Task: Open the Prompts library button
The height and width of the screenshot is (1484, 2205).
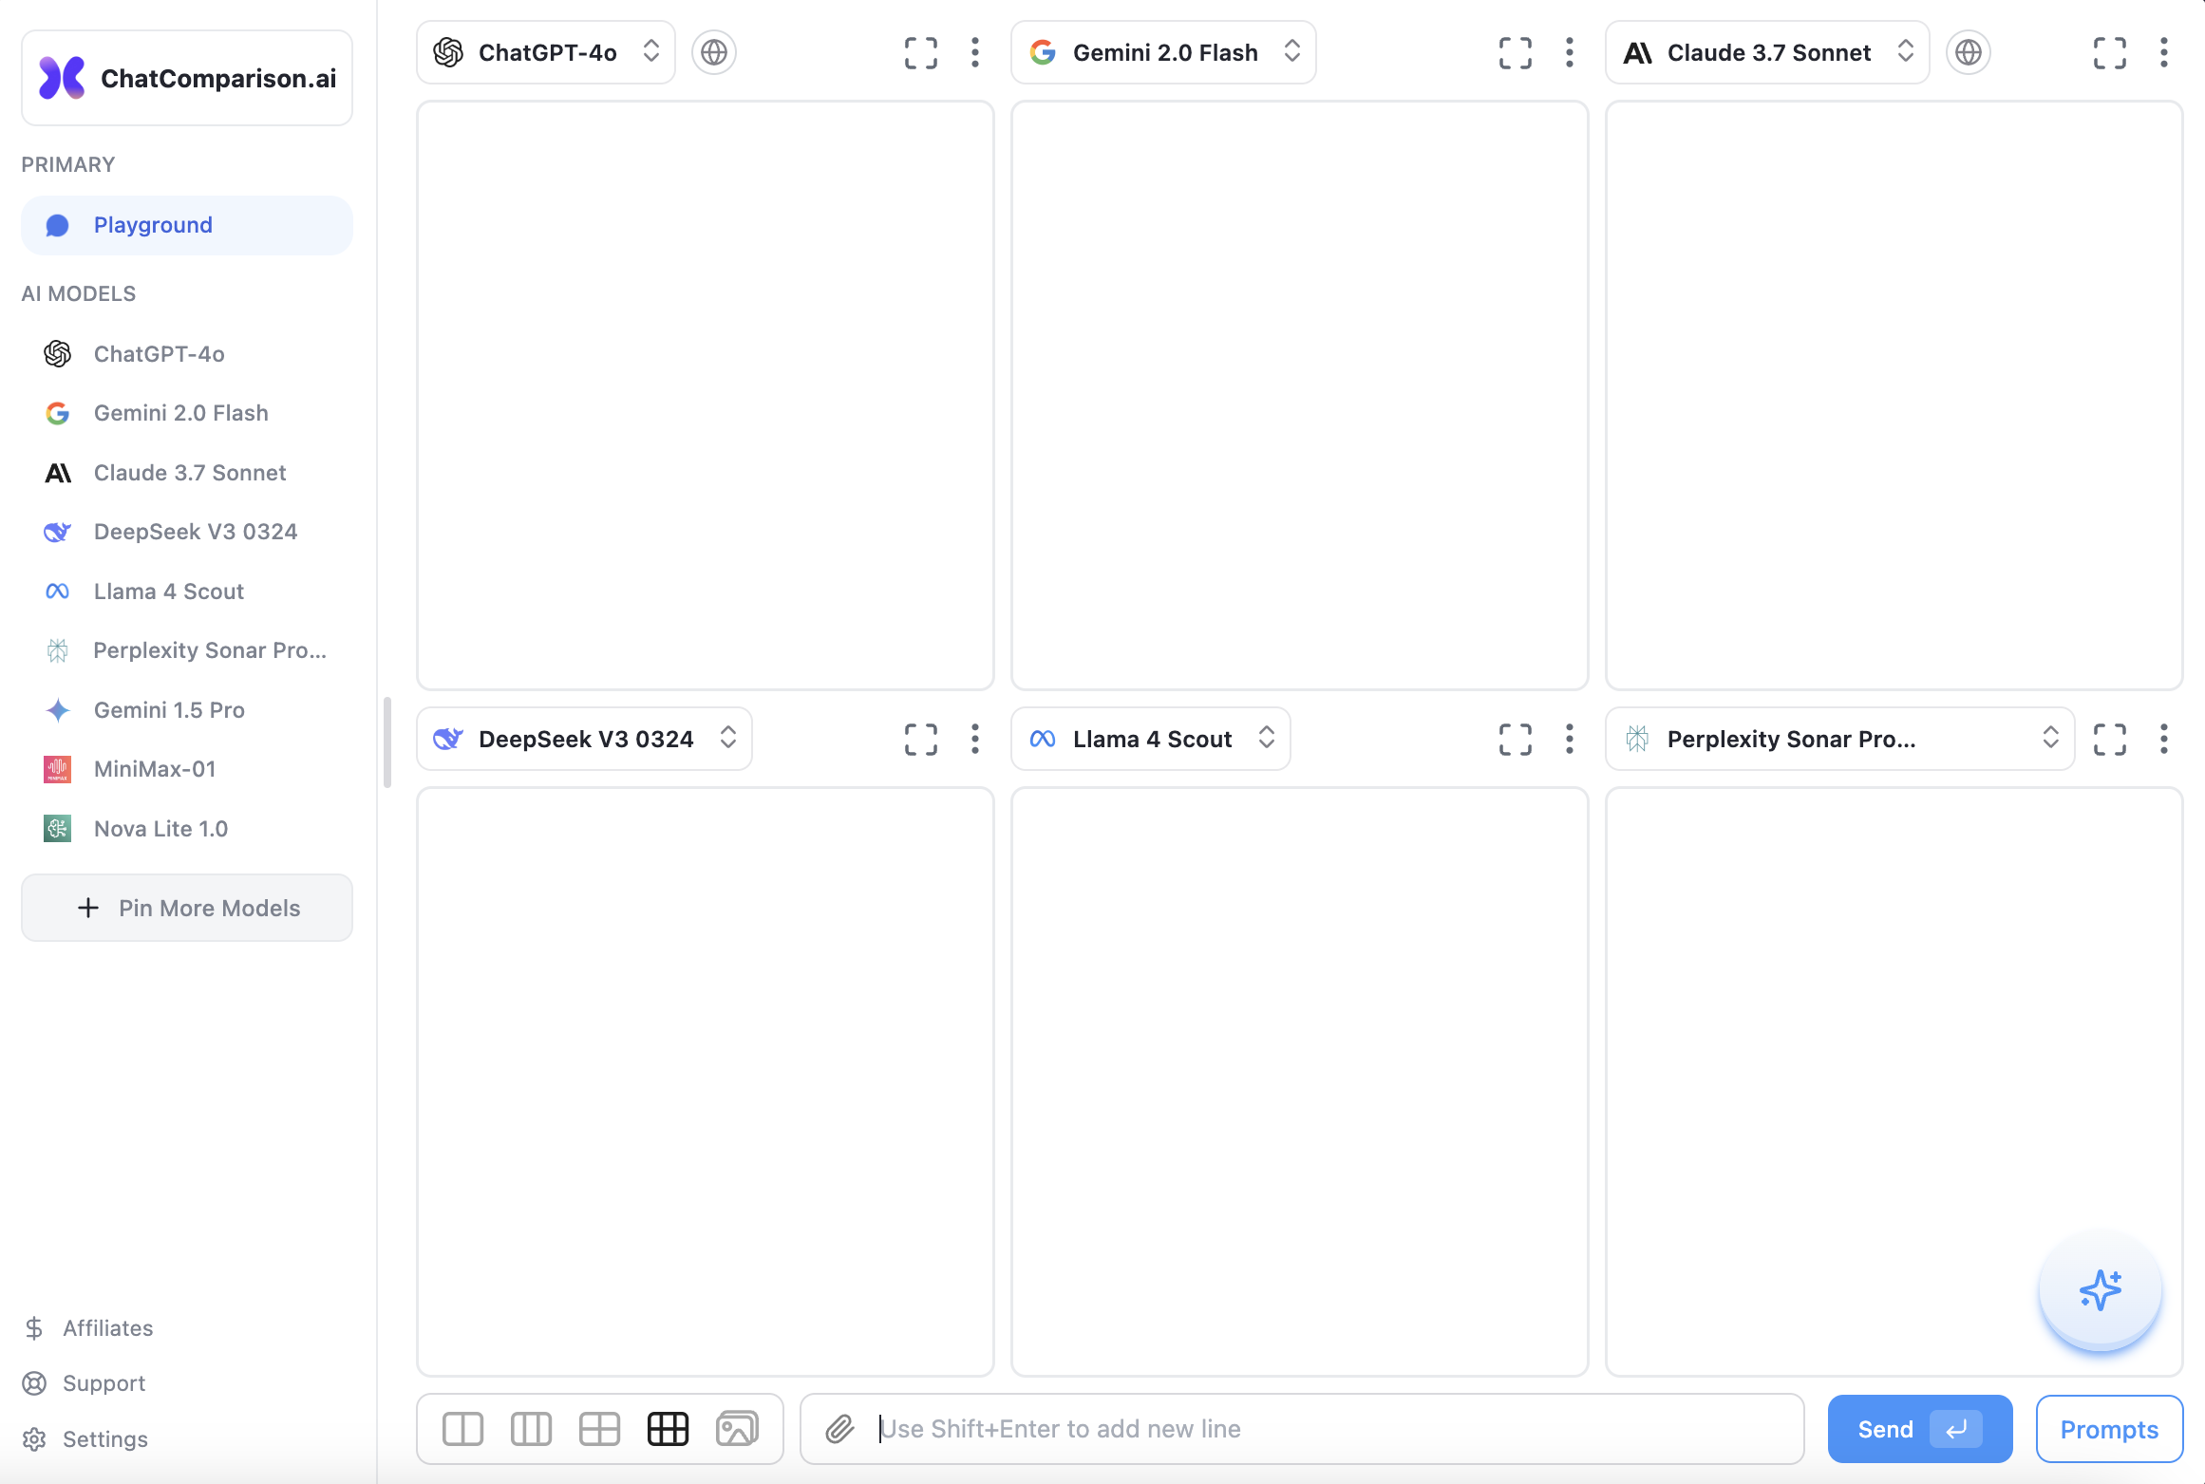Action: point(2109,1429)
